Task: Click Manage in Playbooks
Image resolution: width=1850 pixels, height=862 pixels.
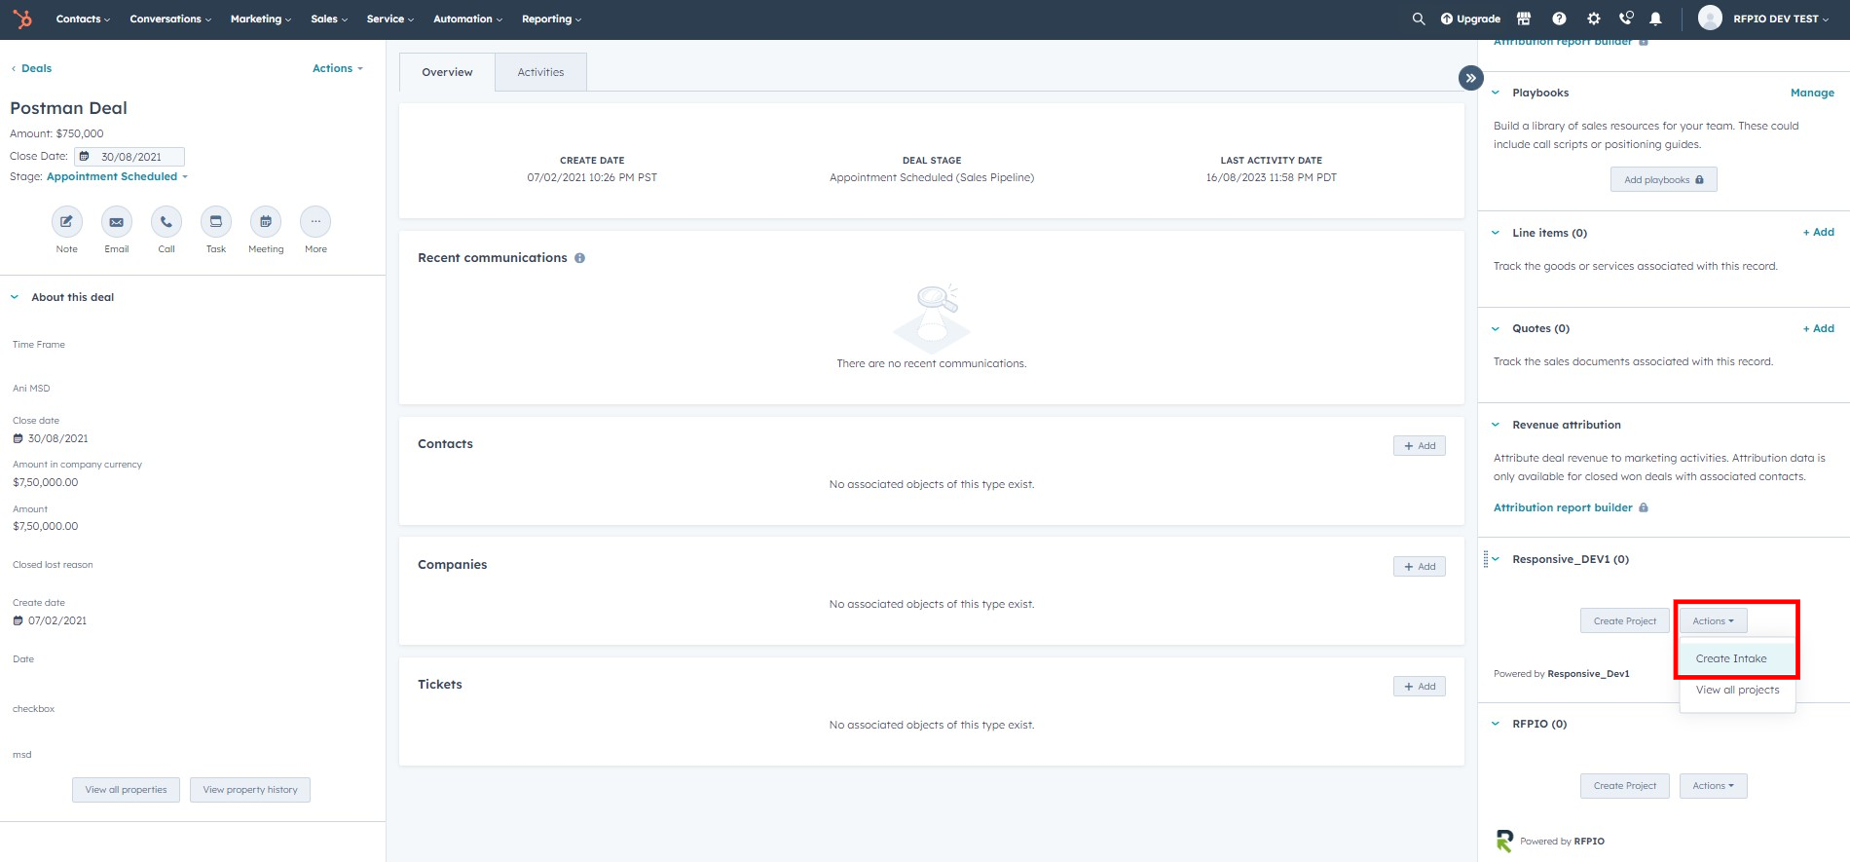Action: (1812, 93)
